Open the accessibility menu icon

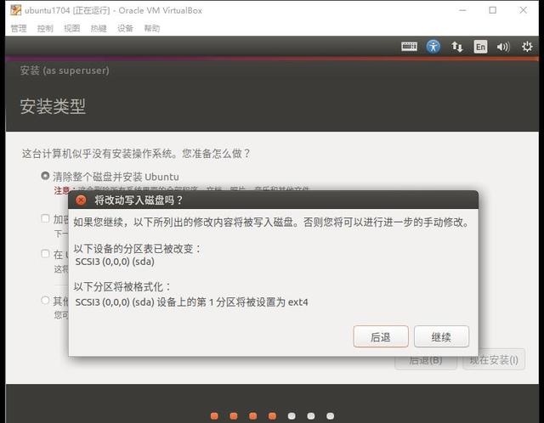pyautogui.click(x=433, y=47)
